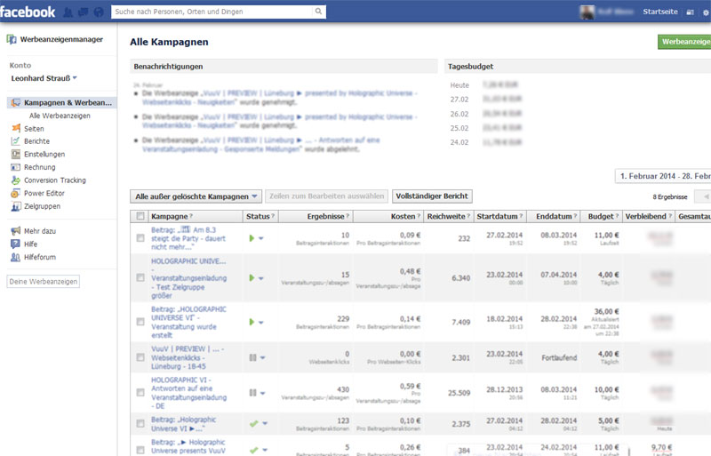Click the profile picture thumbnail in top bar
The height and width of the screenshot is (456, 711).
point(587,12)
